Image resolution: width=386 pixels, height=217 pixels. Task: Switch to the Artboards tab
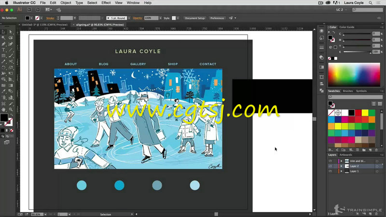(x=345, y=155)
